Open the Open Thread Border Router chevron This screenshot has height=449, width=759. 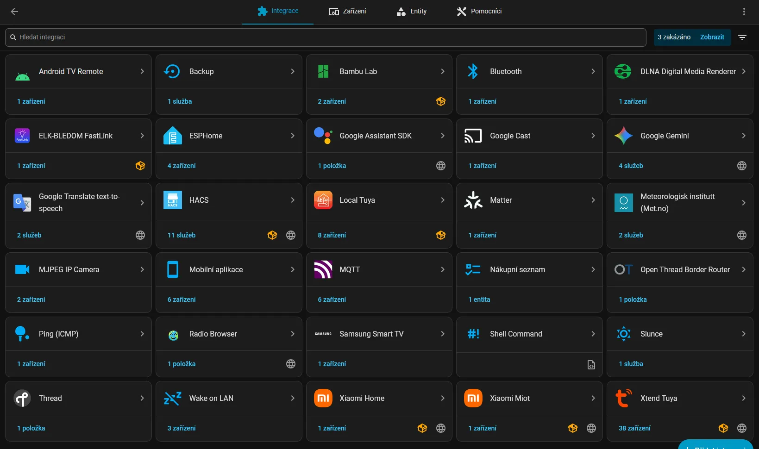pos(743,269)
